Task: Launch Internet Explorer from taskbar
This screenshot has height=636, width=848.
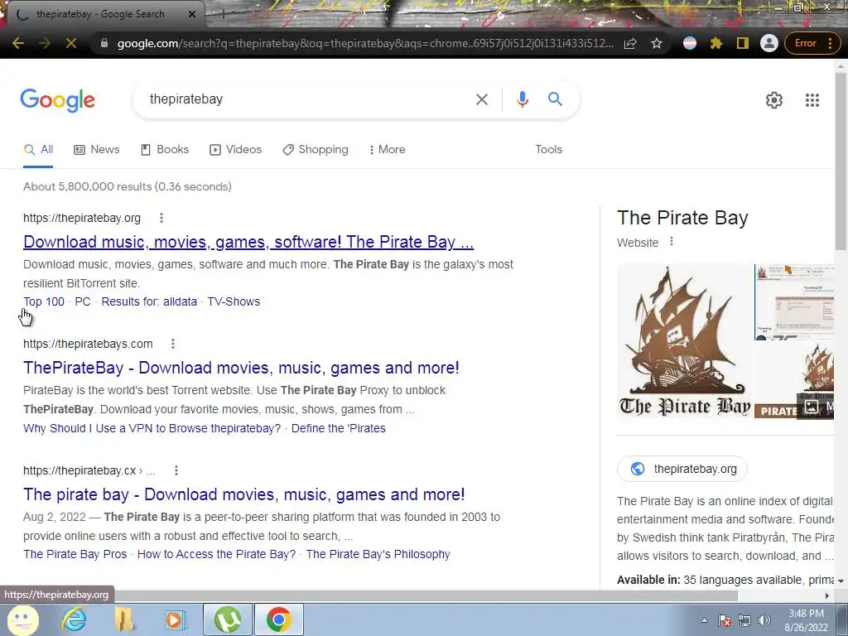Action: point(74,619)
